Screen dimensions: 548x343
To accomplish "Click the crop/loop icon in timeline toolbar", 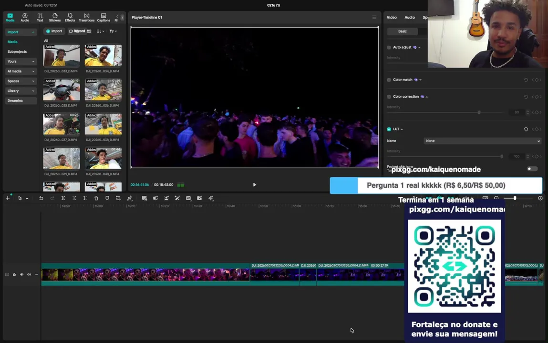I will tap(118, 198).
